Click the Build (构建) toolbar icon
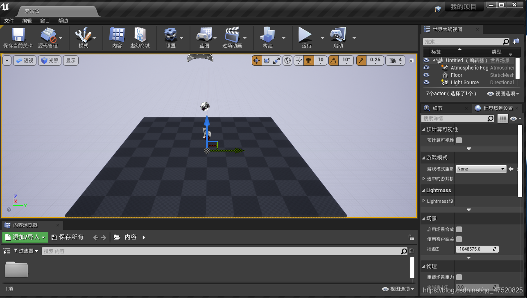Viewport: 527px width, 298px height. point(268,35)
